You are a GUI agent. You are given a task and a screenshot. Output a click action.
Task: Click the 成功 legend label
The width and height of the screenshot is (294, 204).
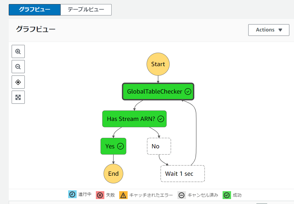click(237, 195)
